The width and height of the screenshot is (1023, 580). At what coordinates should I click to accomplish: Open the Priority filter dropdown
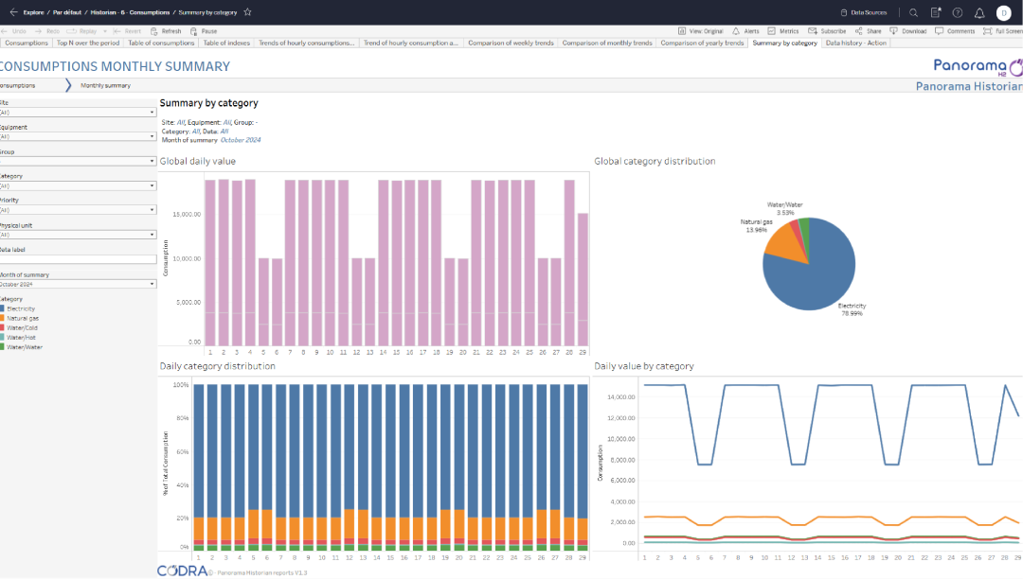(x=78, y=210)
